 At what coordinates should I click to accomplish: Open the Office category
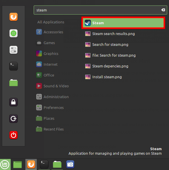[x=45, y=75]
